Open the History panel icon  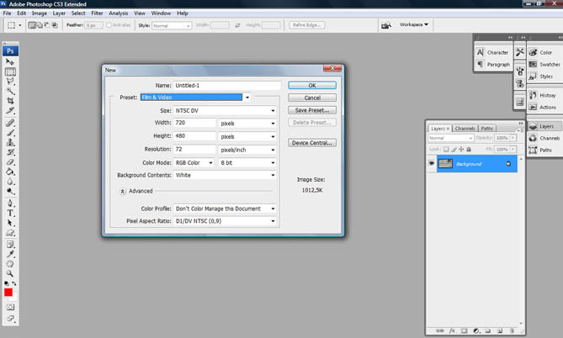click(x=544, y=95)
